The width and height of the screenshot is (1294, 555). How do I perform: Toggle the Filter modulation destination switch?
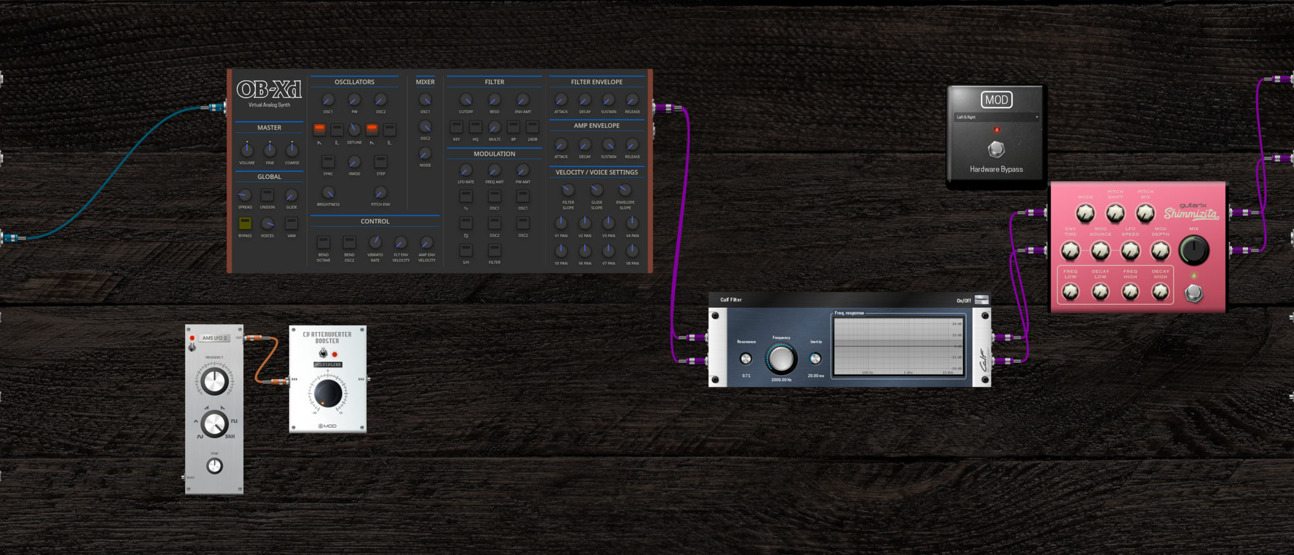494,250
